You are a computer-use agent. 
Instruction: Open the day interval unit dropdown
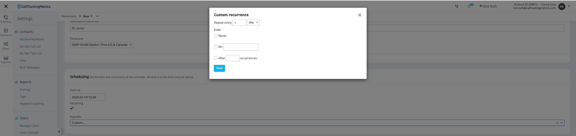253,22
